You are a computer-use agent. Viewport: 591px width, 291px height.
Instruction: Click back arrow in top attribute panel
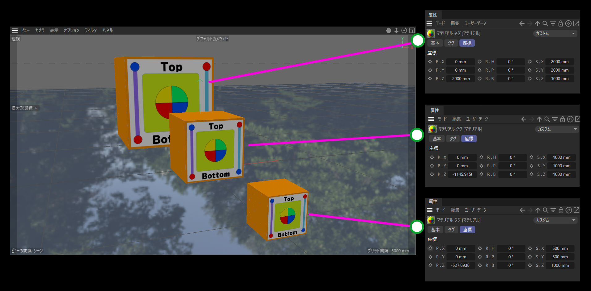tap(522, 23)
